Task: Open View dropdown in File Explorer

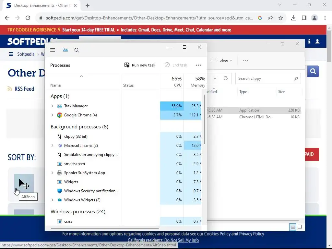Action: (222, 61)
